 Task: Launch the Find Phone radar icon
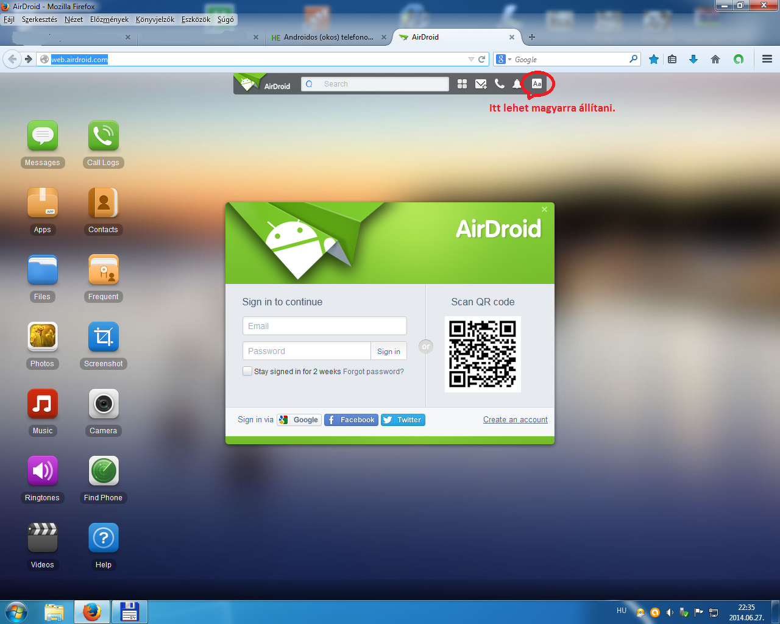click(104, 471)
